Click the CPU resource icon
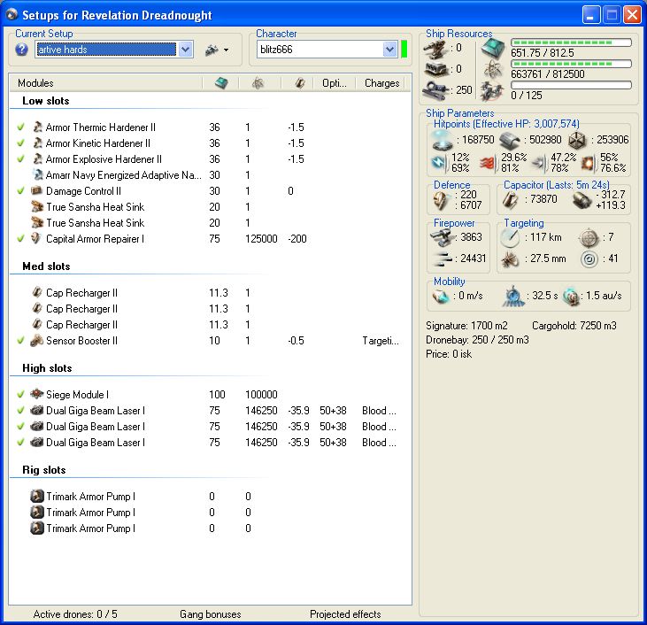The width and height of the screenshot is (647, 625). (493, 49)
